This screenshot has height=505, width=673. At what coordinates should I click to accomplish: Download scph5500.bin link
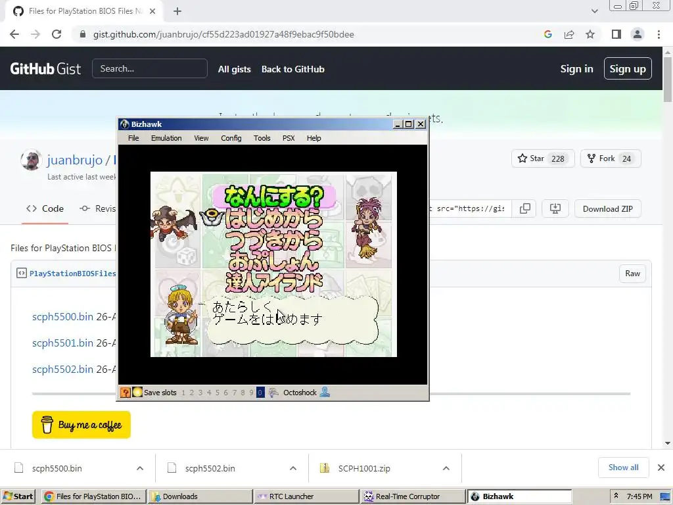click(x=62, y=316)
